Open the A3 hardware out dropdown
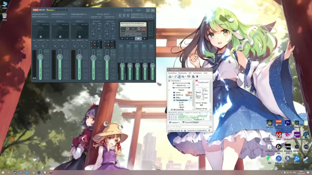The height and width of the screenshot is (175, 312). 128,16
